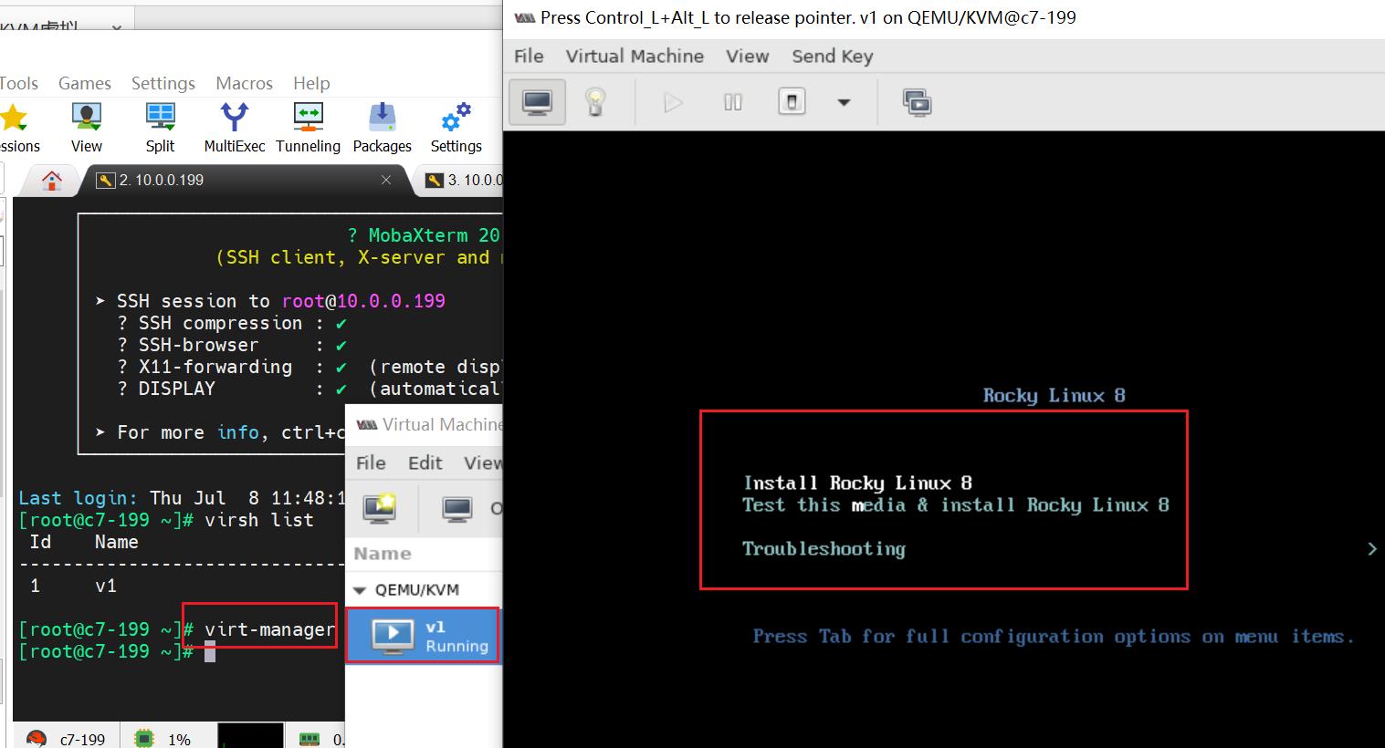The image size is (1385, 748).
Task: Click the CPU 1% status bar indicator
Action: coord(163,739)
